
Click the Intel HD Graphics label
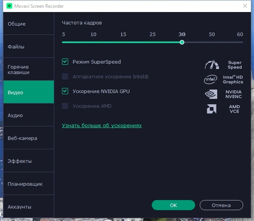pyautogui.click(x=233, y=79)
